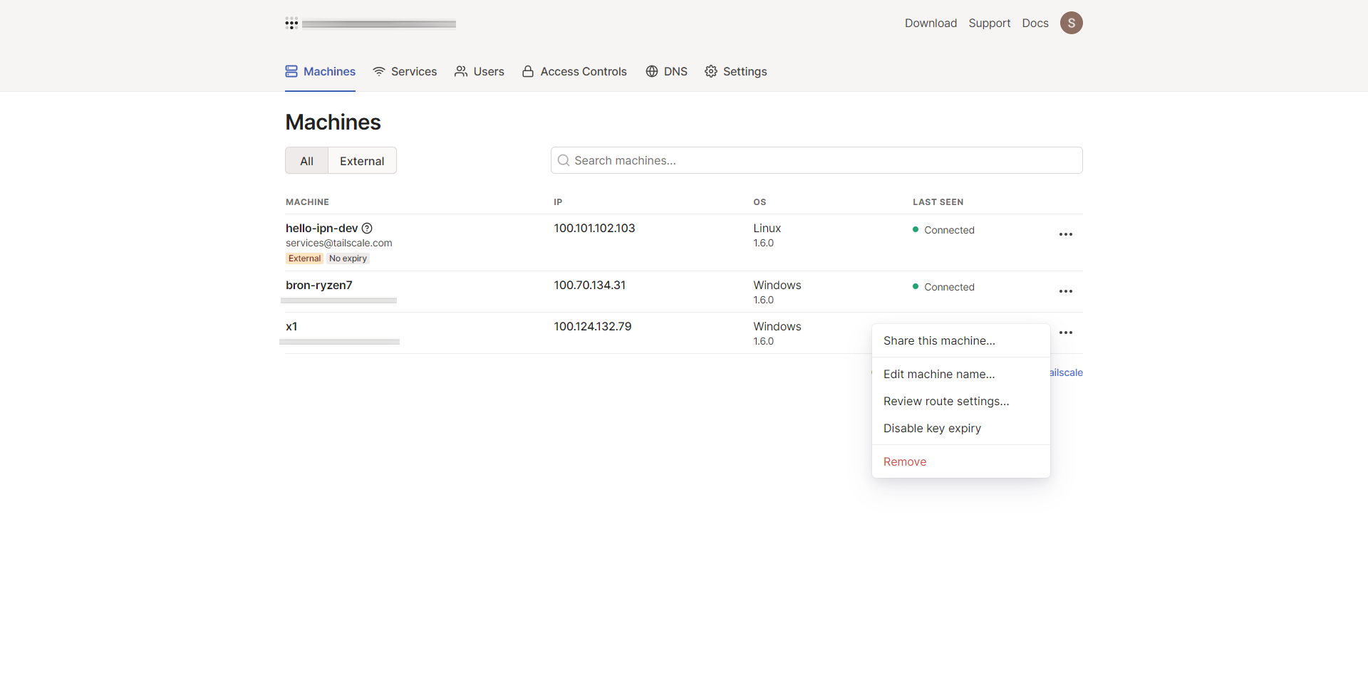Image resolution: width=1368 pixels, height=690 pixels.
Task: Click the Settings gear icon
Action: (711, 71)
